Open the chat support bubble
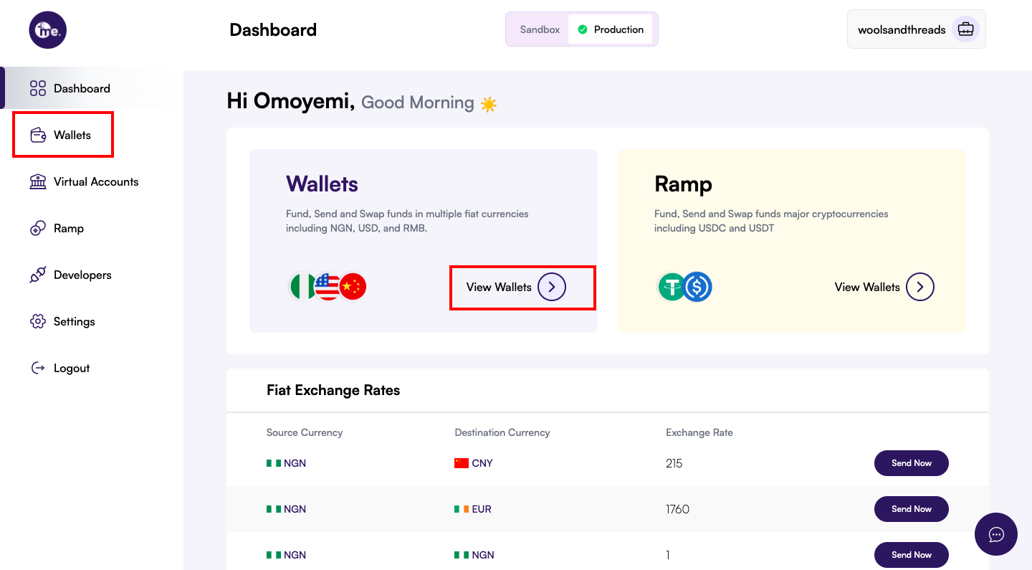Viewport: 1032px width, 570px height. pos(996,534)
